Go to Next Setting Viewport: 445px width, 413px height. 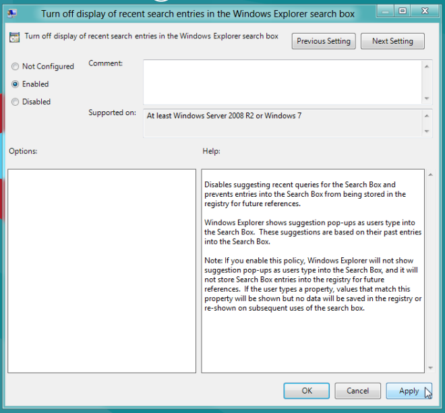pos(392,41)
